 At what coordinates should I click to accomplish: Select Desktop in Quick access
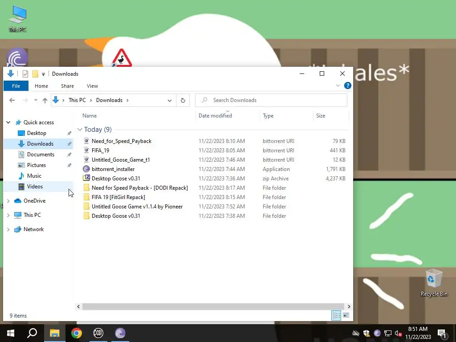click(37, 133)
